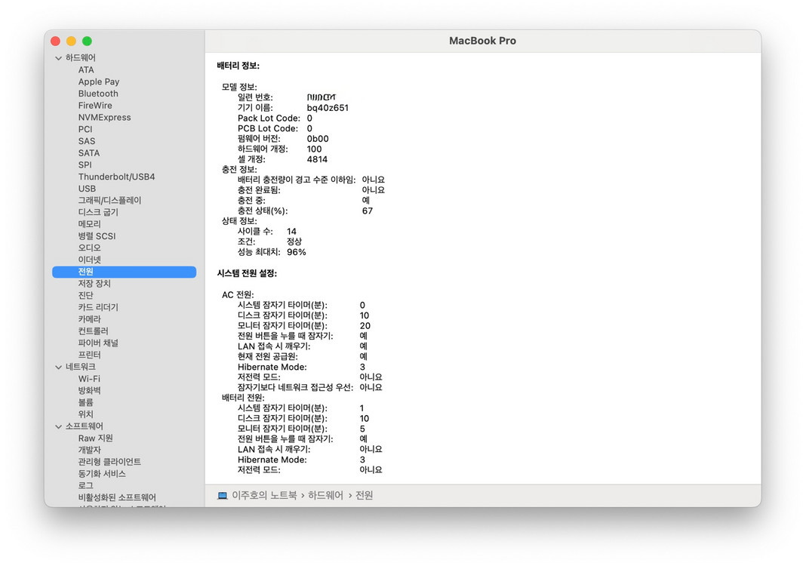Viewport: 806px width, 566px height.
Task: Select Thunderbolt/USB4 item
Action: (x=116, y=177)
